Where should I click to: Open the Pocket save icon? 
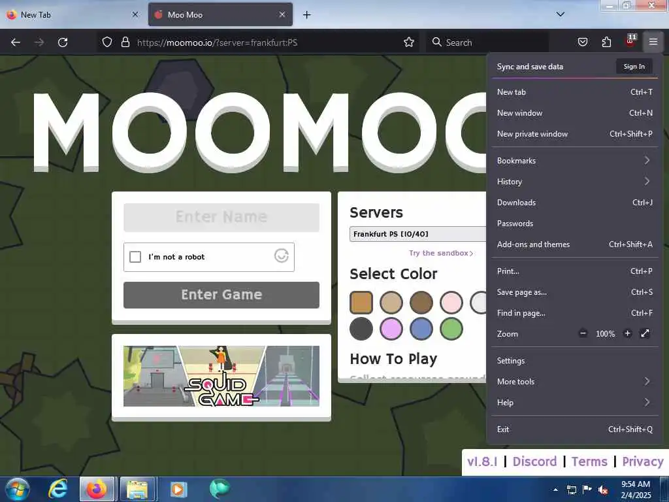(x=583, y=42)
